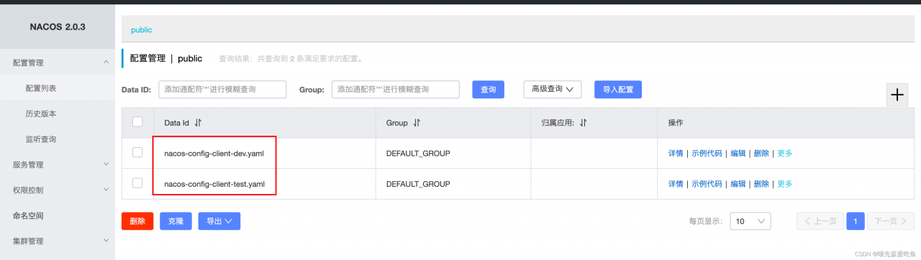Viewport: 921px width, 260px height.
Task: Open 示例代码 for nacos-config-client-test.yaml
Action: 707,184
